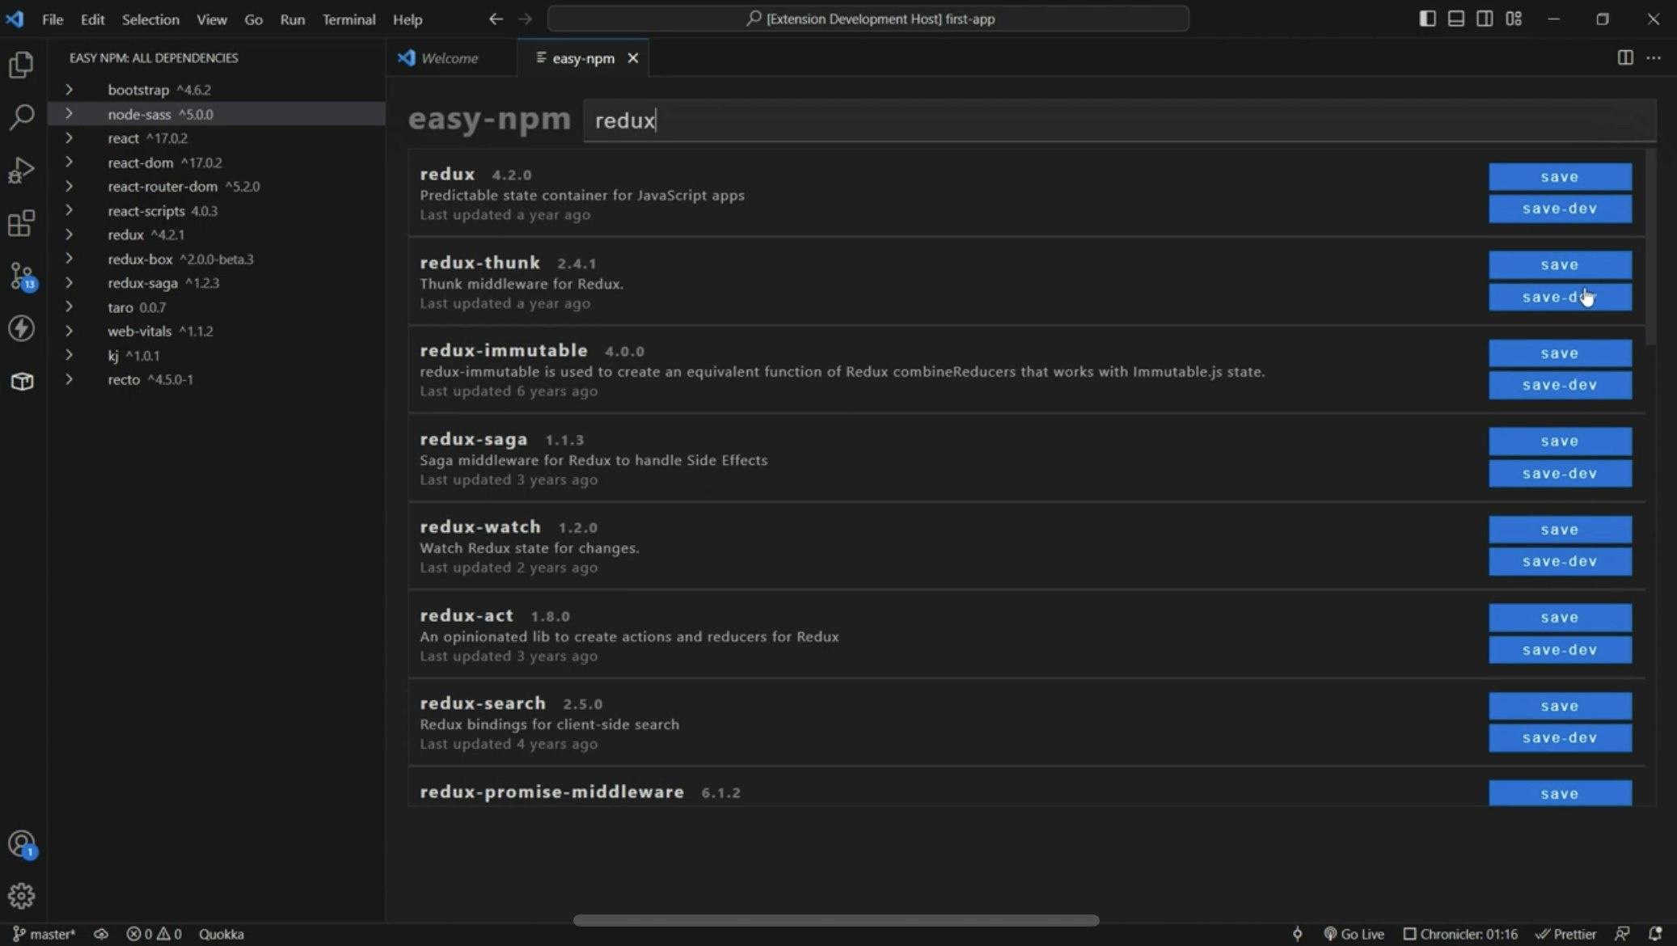
Task: Click Go Live in status bar
Action: (x=1354, y=934)
